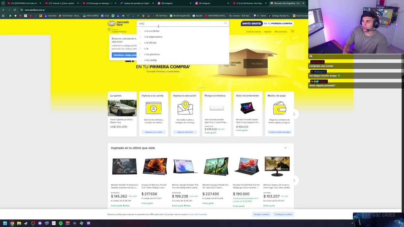The width and height of the screenshot is (404, 227).
Task: Choose suggestion 'sillas plasticas'
Action: pos(183,54)
